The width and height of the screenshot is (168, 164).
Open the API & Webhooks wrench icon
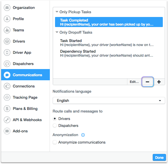coord(7,120)
